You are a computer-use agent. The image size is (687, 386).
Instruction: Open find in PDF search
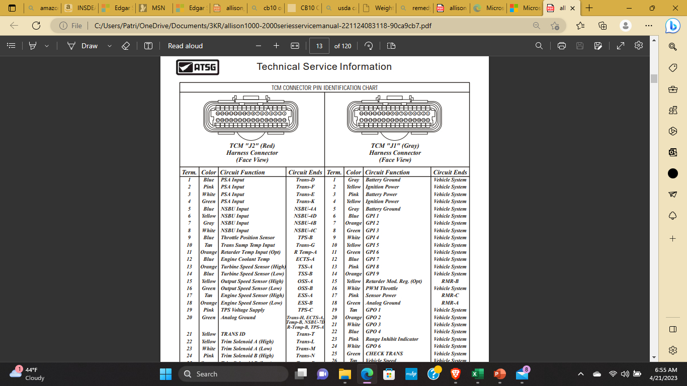click(539, 46)
